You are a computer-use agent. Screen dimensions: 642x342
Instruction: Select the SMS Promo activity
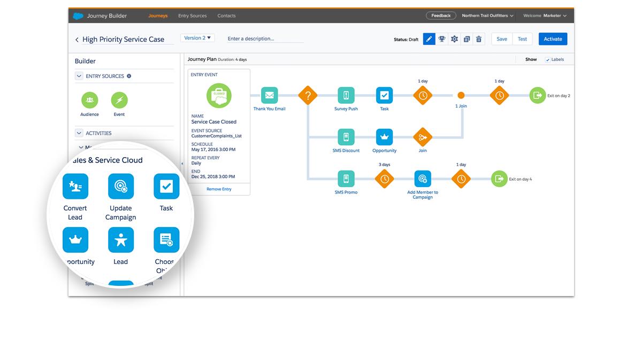[x=346, y=179]
